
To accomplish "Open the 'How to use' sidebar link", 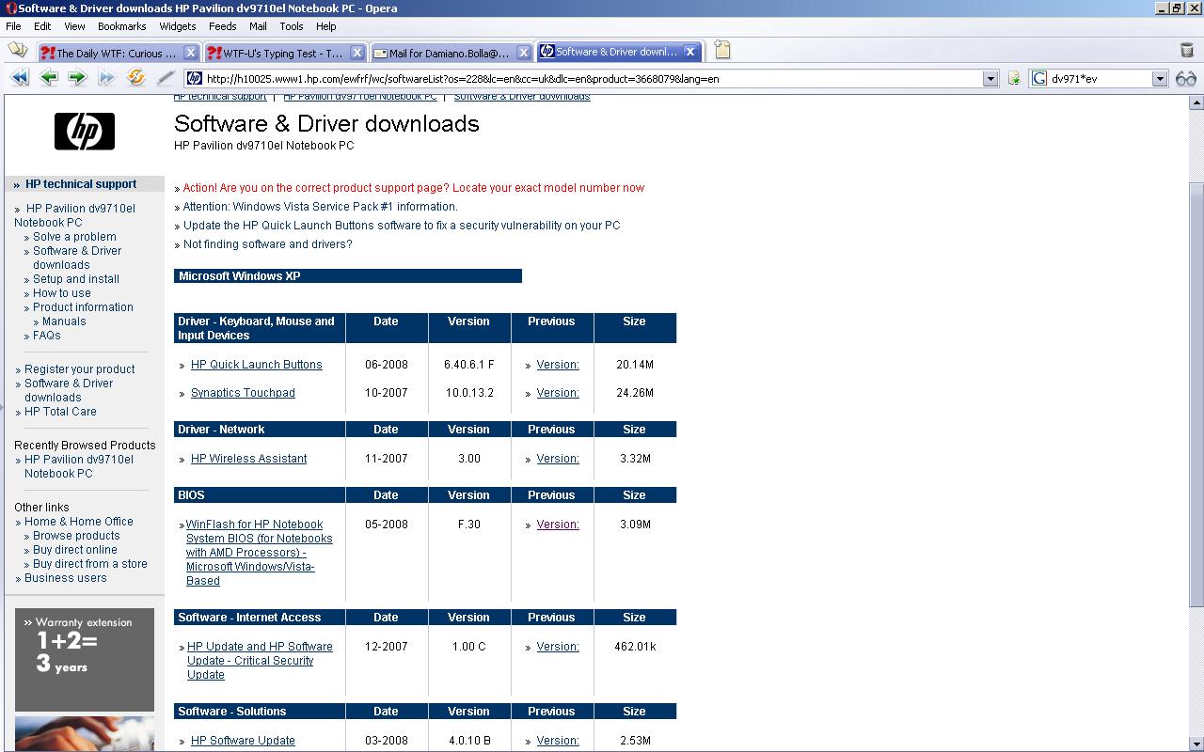I will (x=62, y=293).
